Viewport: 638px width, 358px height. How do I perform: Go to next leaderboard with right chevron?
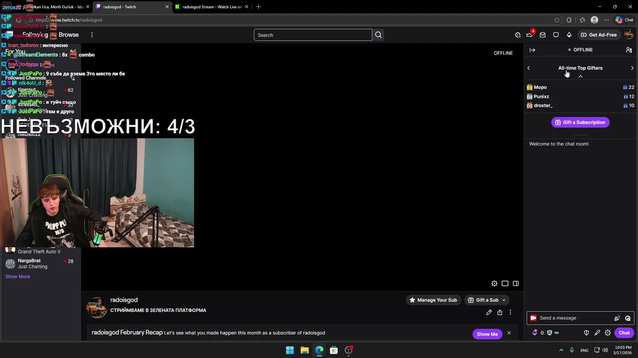pos(632,68)
